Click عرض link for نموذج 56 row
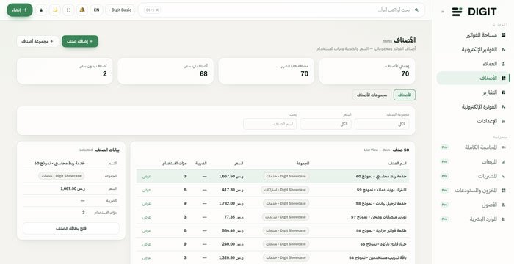This screenshot has height=264, width=514. coord(147,231)
